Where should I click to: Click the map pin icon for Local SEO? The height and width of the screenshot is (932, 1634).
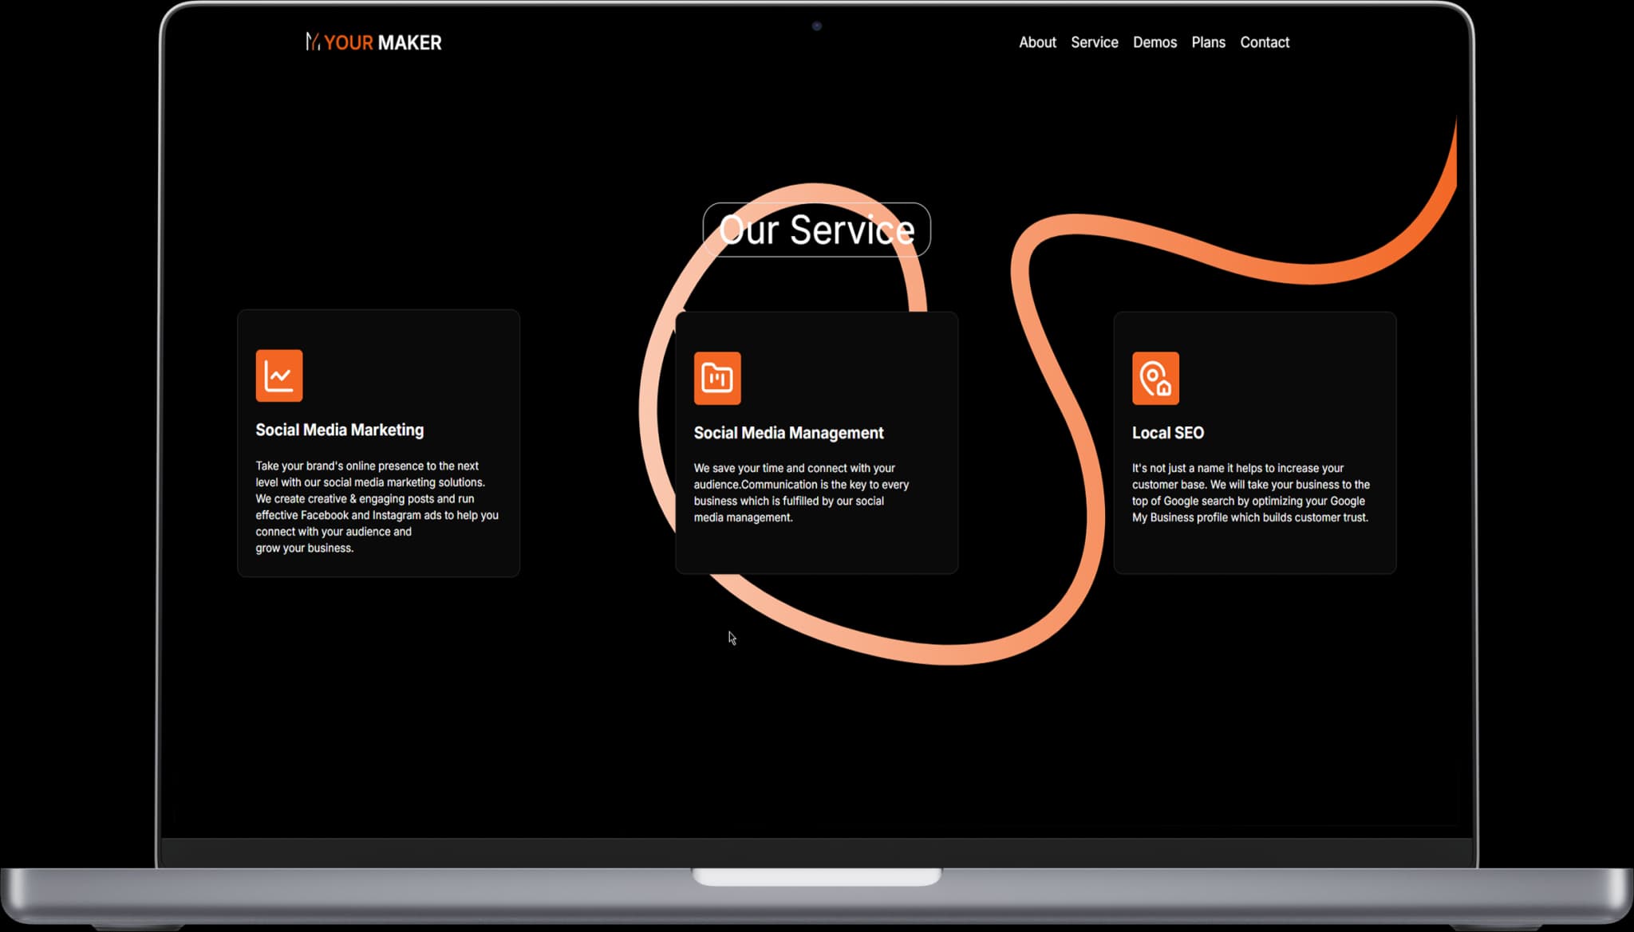pos(1155,378)
